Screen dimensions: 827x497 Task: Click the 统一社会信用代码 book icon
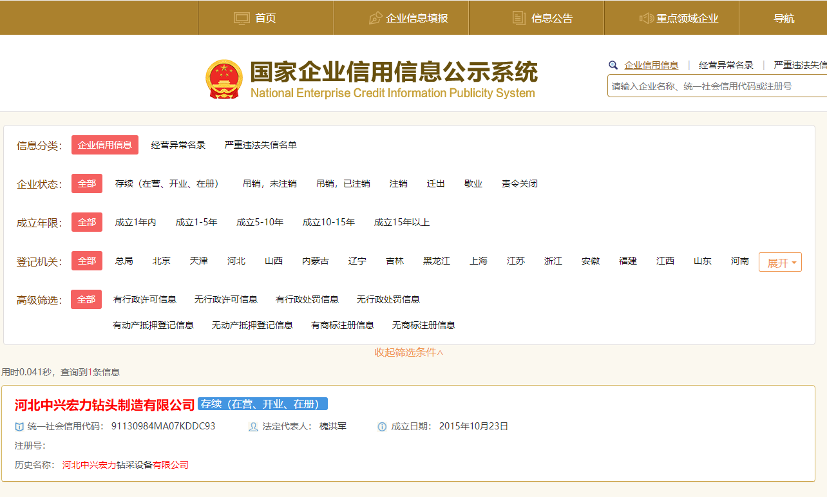19,427
